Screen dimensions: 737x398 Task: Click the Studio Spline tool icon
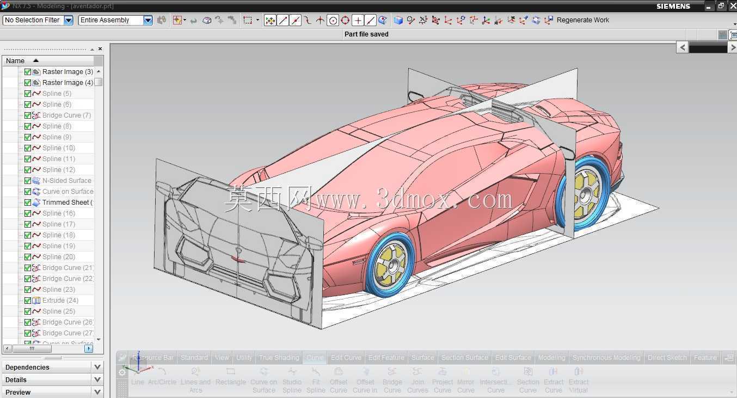292,372
